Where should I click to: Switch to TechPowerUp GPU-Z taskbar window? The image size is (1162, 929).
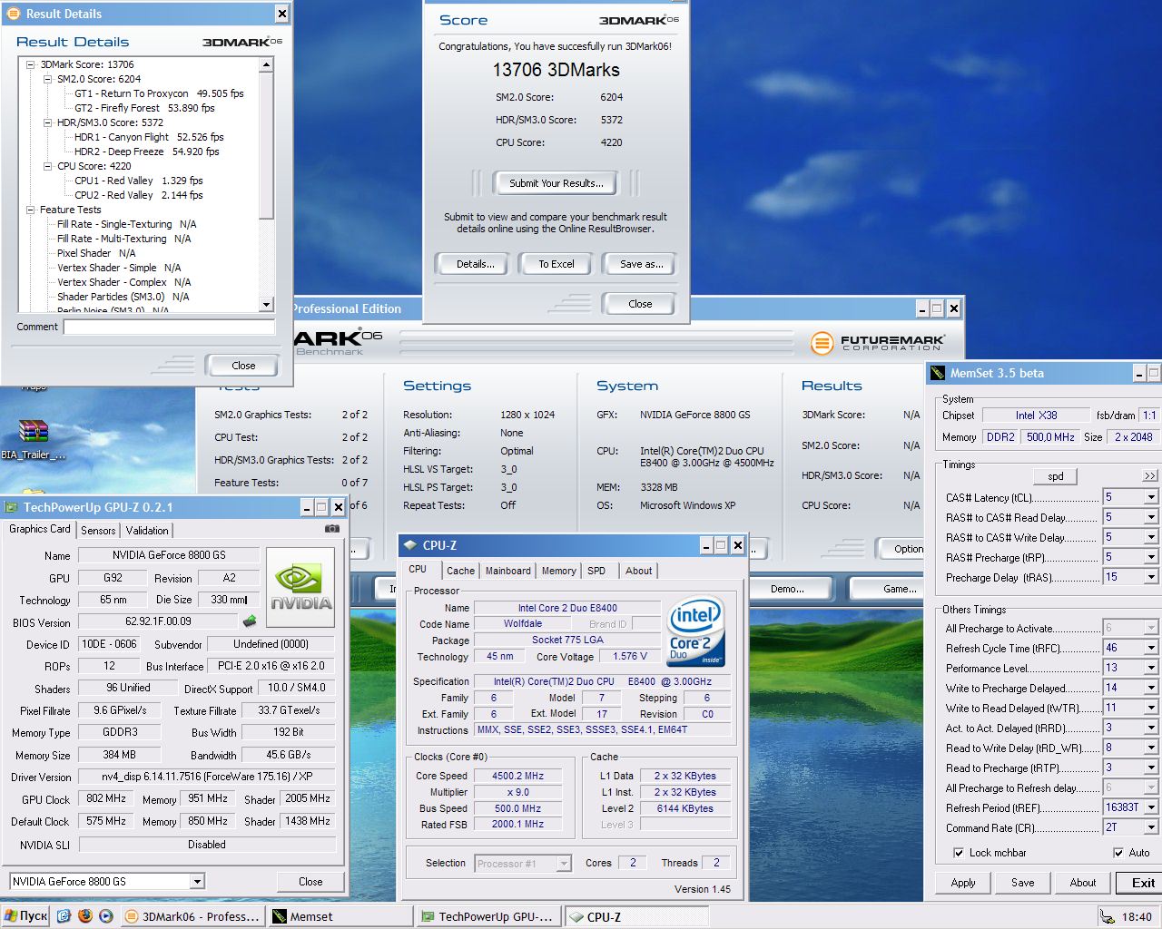[x=488, y=916]
